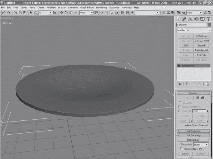The width and height of the screenshot is (213, 159).
Task: Toggle the By Angle checkbox
Action: (180, 111)
